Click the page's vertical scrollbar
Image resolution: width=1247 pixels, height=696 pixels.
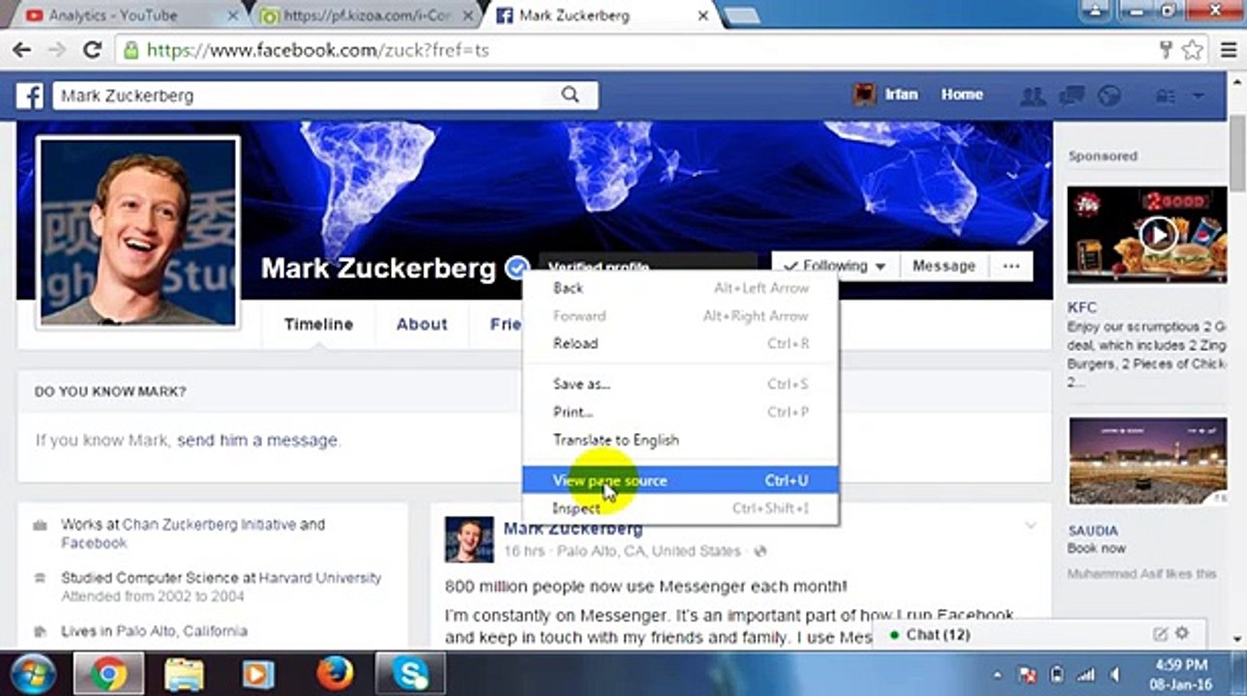tap(1236, 155)
